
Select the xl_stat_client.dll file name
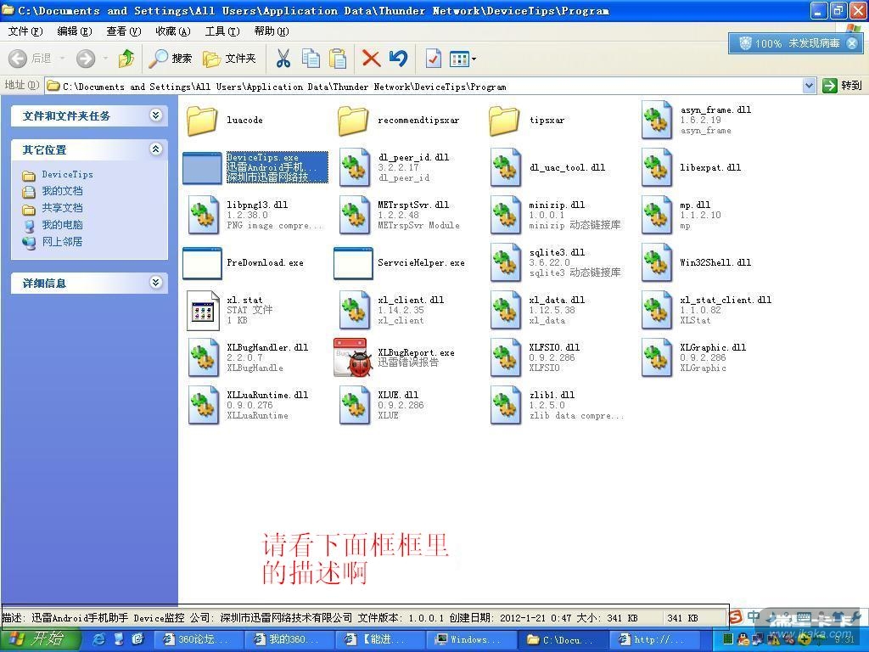tap(726, 300)
